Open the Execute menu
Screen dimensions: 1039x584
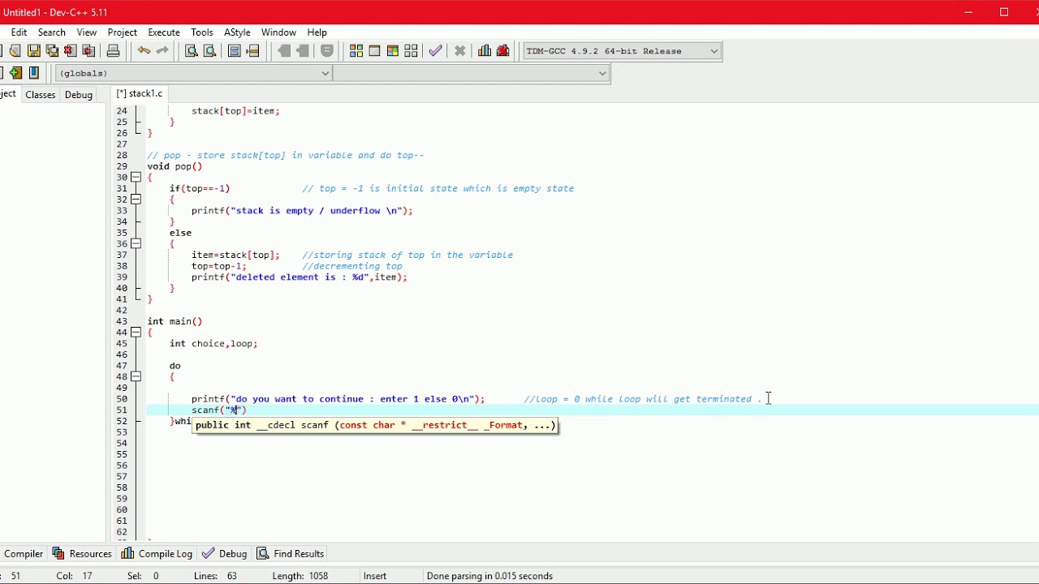tap(163, 32)
